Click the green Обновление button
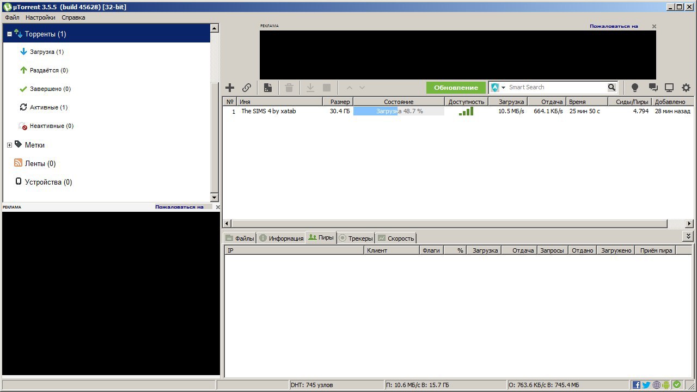Image resolution: width=697 pixels, height=392 pixels. click(x=456, y=88)
